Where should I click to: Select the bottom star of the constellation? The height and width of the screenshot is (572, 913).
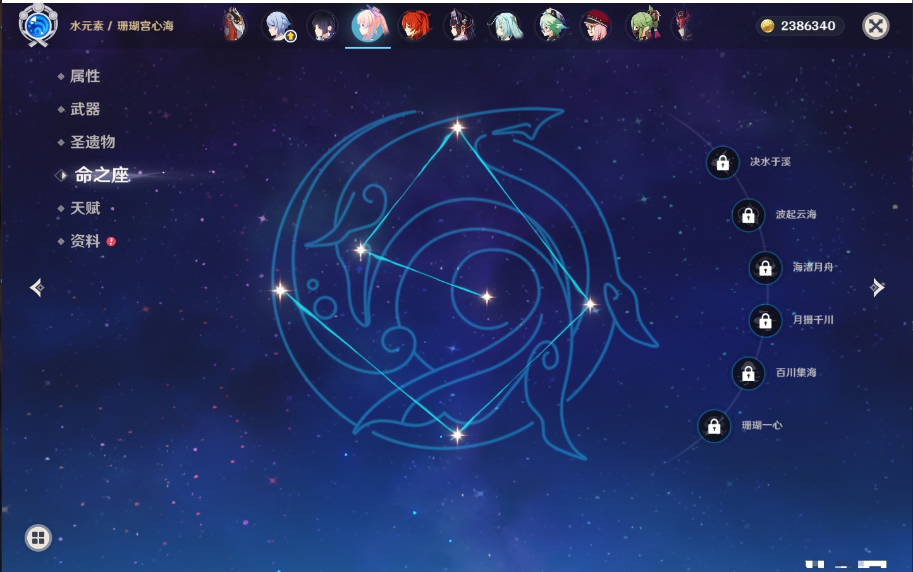pos(457,434)
